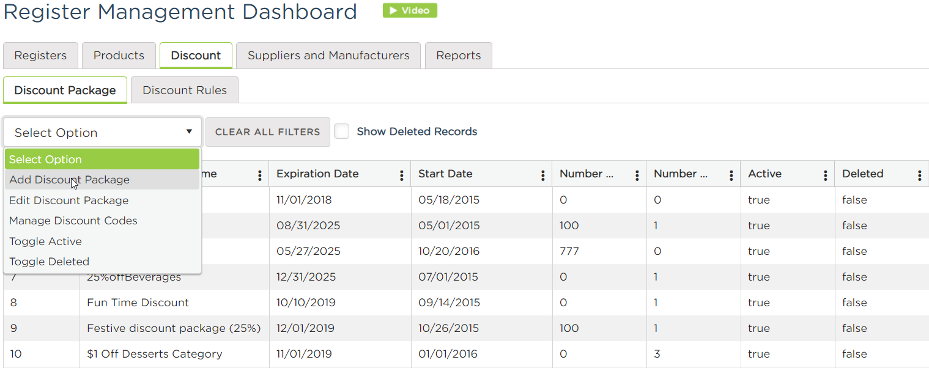This screenshot has width=929, height=368.
Task: Choose Add Discount Package from the list
Action: click(102, 180)
